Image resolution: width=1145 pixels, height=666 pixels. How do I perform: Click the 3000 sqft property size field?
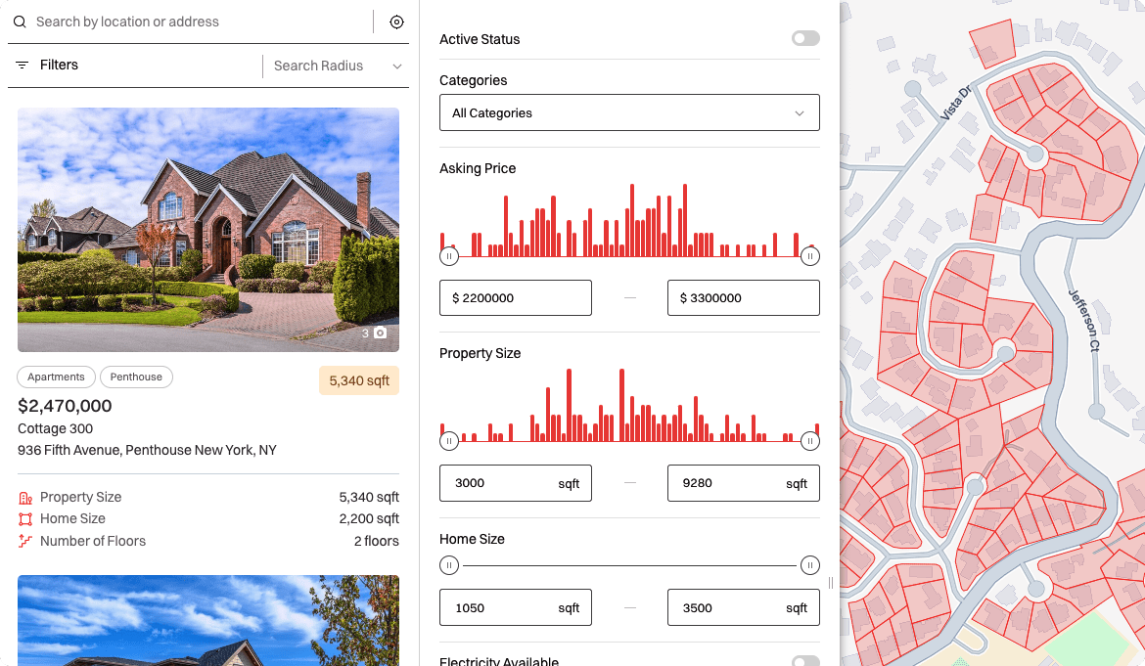[516, 483]
